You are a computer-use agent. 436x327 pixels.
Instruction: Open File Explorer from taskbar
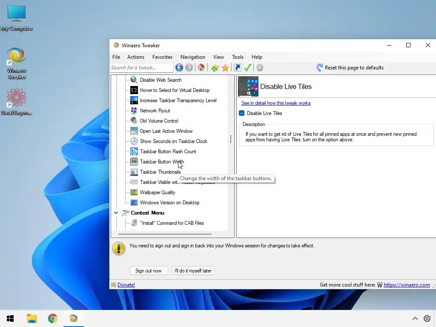coord(32,318)
